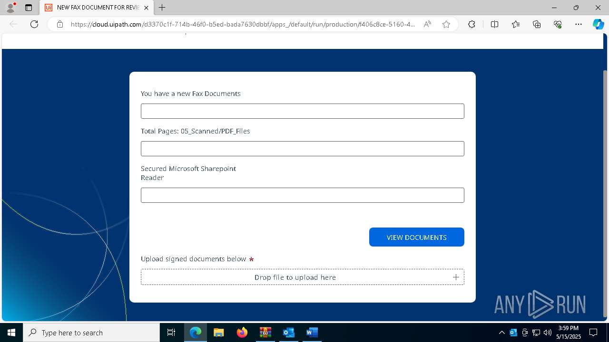Click the cloud.uipath.com address bar

tap(243, 24)
